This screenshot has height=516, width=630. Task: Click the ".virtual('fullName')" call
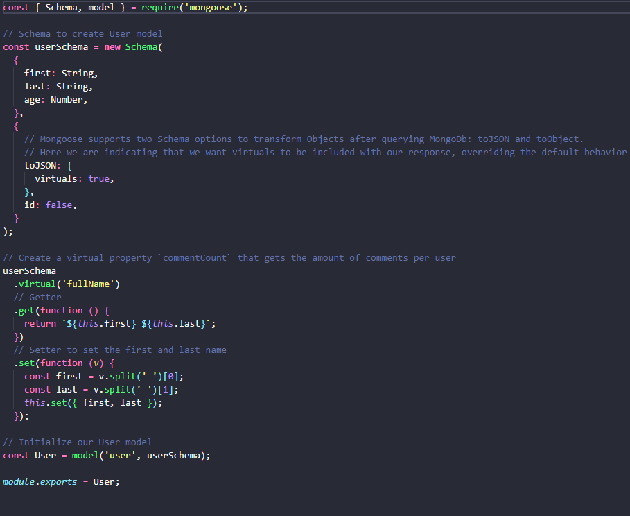point(67,284)
